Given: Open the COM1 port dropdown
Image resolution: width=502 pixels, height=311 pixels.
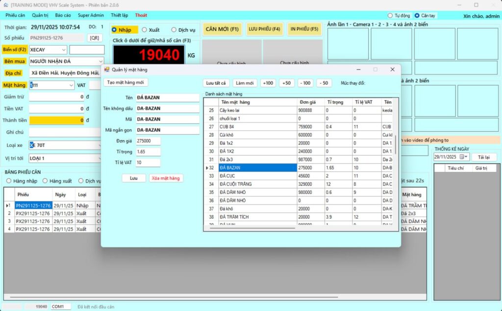Looking at the screenshot, I should (x=61, y=307).
